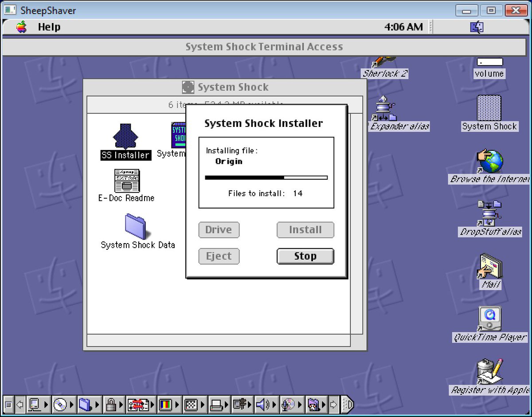Open the Apple menu

[x=21, y=27]
